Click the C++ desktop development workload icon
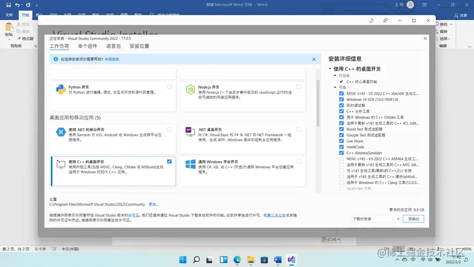The image size is (474, 267). 61,164
